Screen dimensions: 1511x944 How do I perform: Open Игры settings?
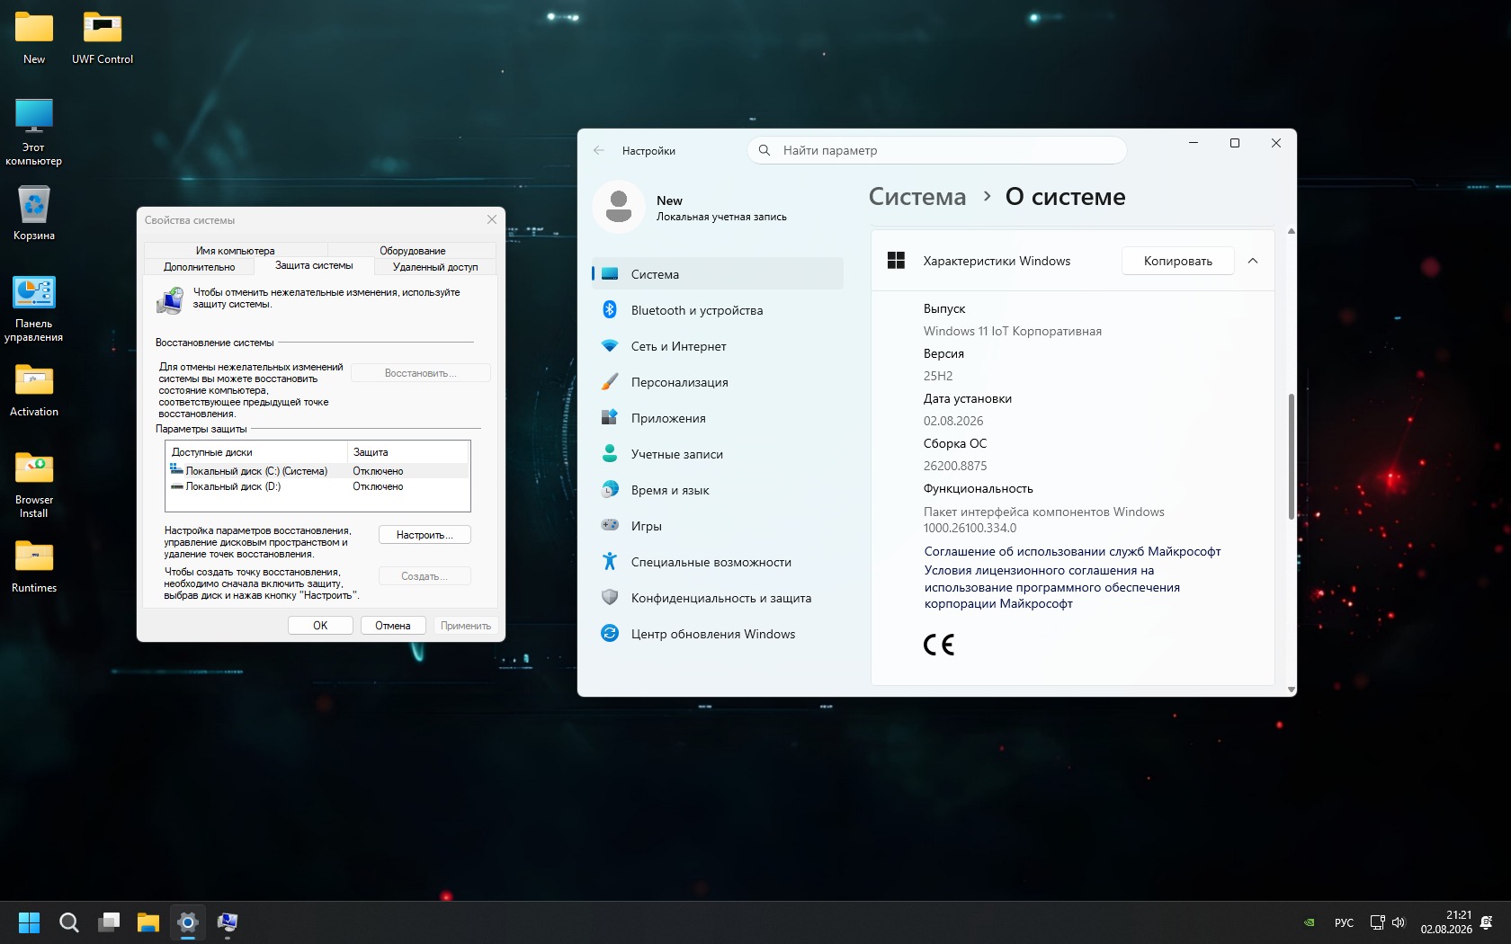(718, 526)
